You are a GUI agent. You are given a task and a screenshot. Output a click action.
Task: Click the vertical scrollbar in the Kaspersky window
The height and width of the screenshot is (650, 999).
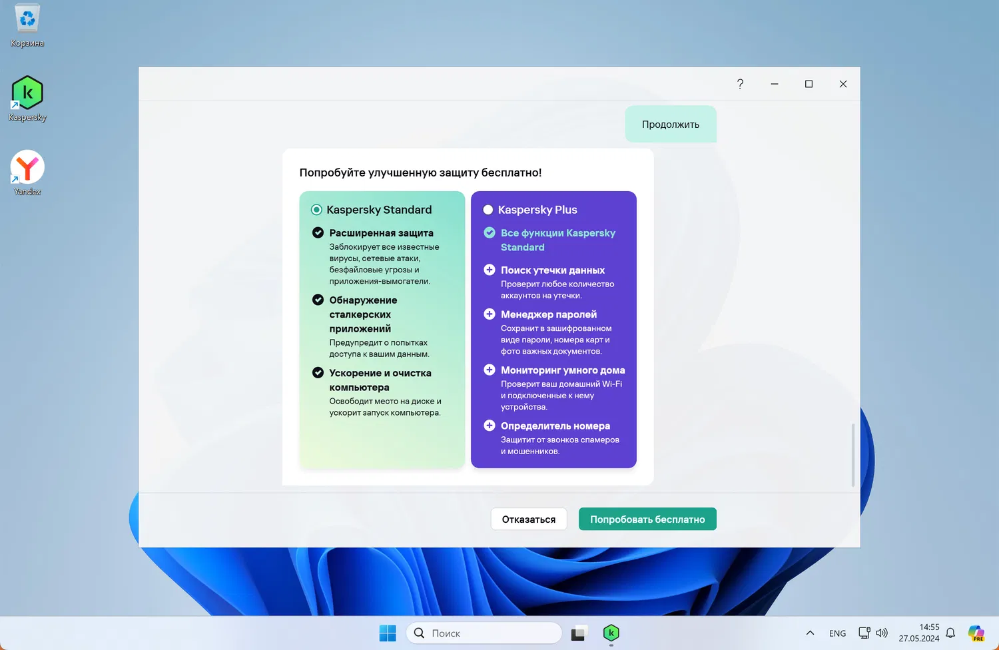click(853, 455)
